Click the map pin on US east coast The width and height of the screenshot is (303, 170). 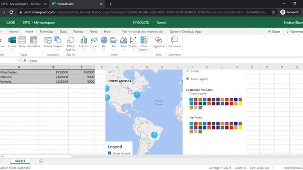coord(137,94)
